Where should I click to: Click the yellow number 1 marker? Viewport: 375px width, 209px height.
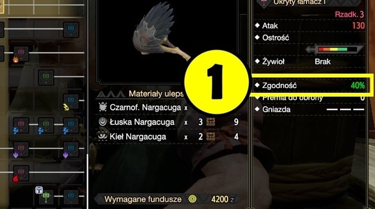coord(217,82)
